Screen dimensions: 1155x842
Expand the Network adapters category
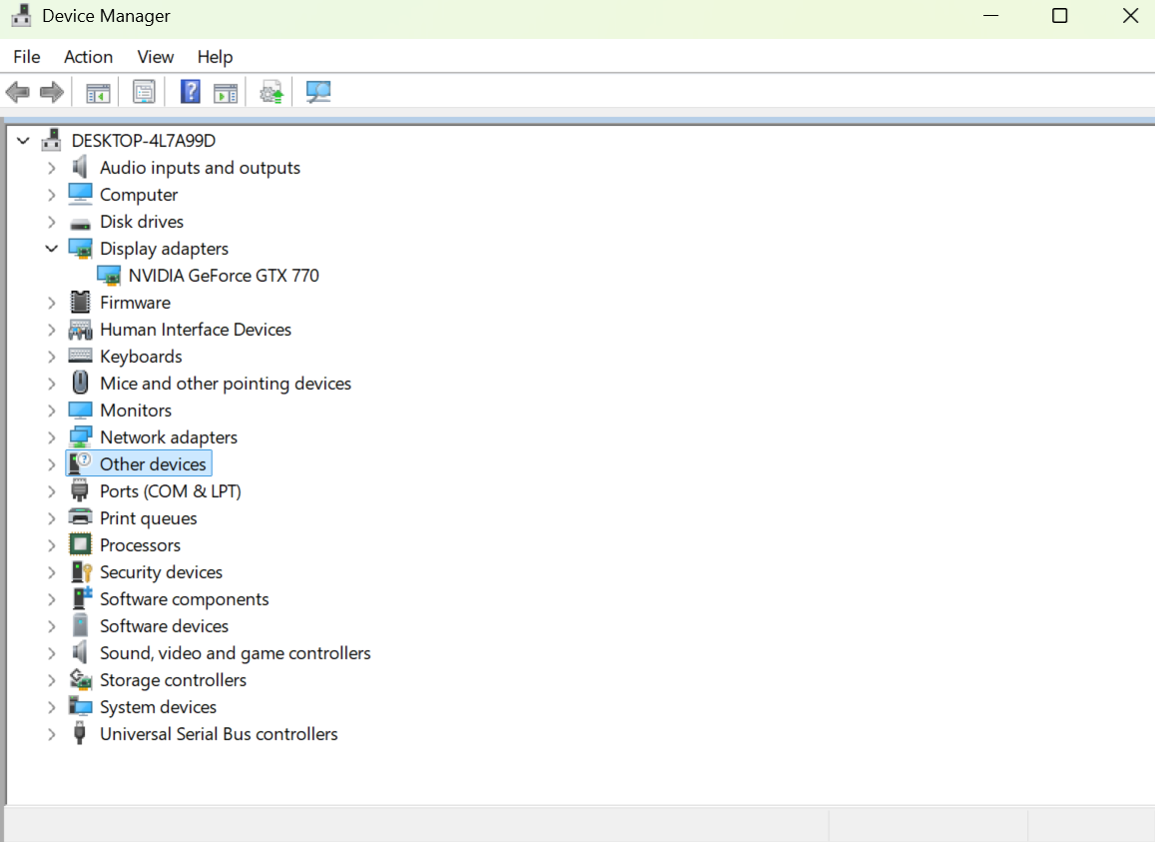[52, 437]
